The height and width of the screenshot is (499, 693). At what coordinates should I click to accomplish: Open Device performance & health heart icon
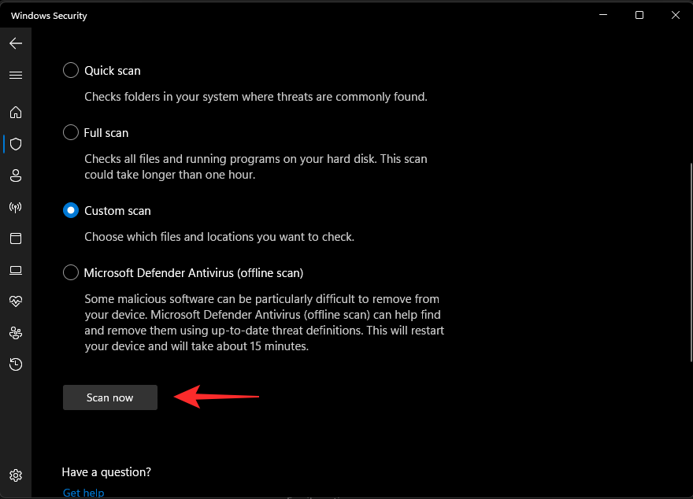[x=16, y=301]
